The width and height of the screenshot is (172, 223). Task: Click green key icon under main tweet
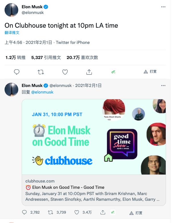(x=113, y=72)
